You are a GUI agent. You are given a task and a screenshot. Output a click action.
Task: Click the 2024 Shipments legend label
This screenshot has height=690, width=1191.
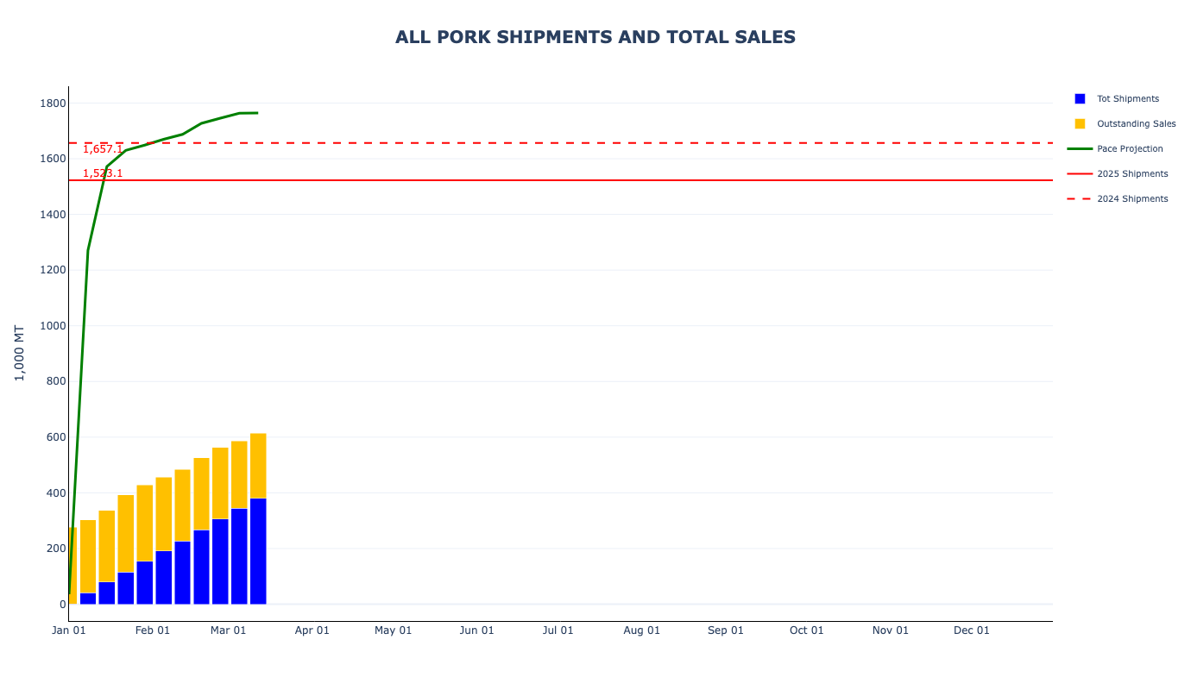coord(1132,199)
